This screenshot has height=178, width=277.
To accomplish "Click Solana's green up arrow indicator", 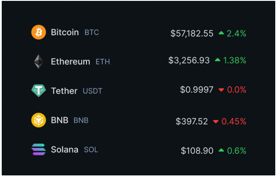I will click(221, 151).
